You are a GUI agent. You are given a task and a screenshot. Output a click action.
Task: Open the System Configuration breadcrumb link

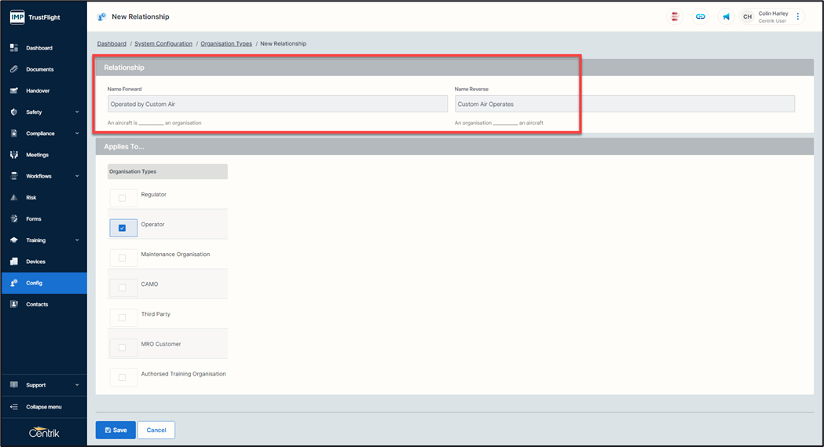click(x=163, y=44)
